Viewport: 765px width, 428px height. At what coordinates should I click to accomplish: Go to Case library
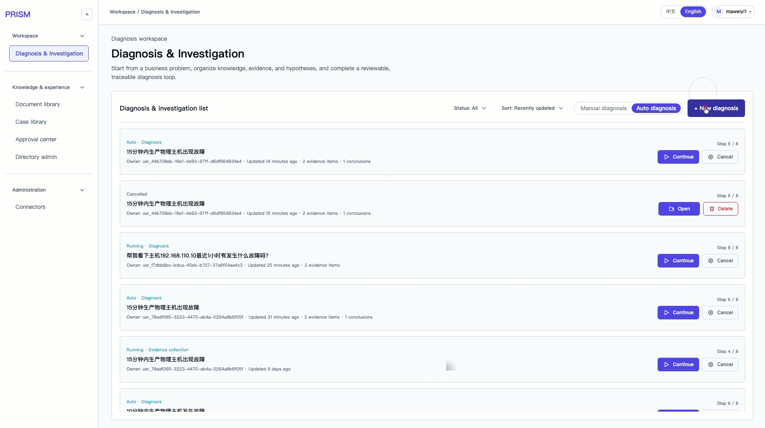pyautogui.click(x=31, y=122)
